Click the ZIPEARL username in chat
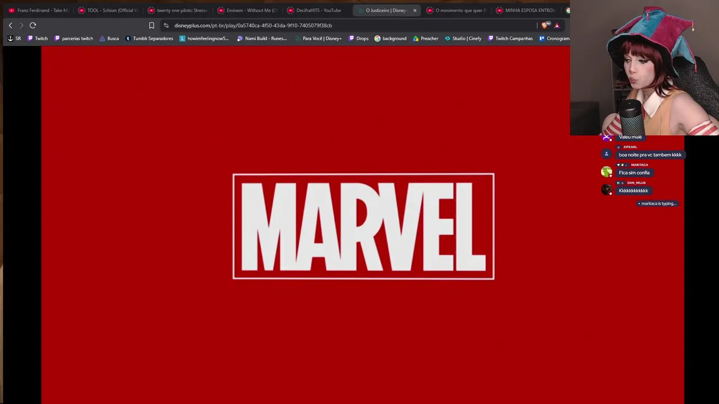The width and height of the screenshot is (719, 404). click(630, 147)
